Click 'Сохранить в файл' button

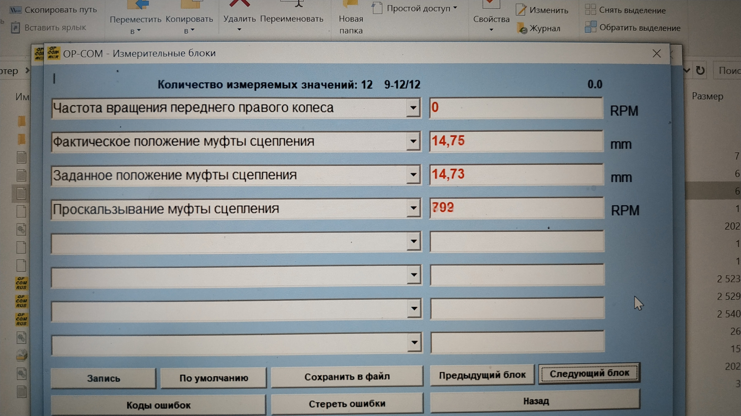click(347, 377)
